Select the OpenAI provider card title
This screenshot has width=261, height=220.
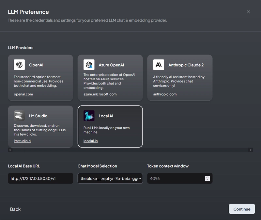point(36,65)
